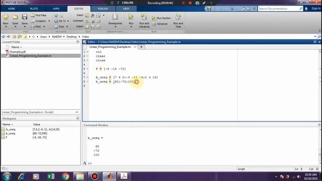Select F variable in Workspace

point(7,137)
